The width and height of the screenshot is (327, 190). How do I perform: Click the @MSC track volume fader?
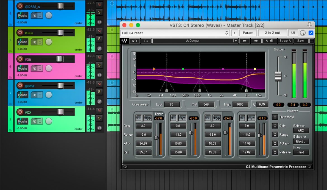click(x=60, y=86)
